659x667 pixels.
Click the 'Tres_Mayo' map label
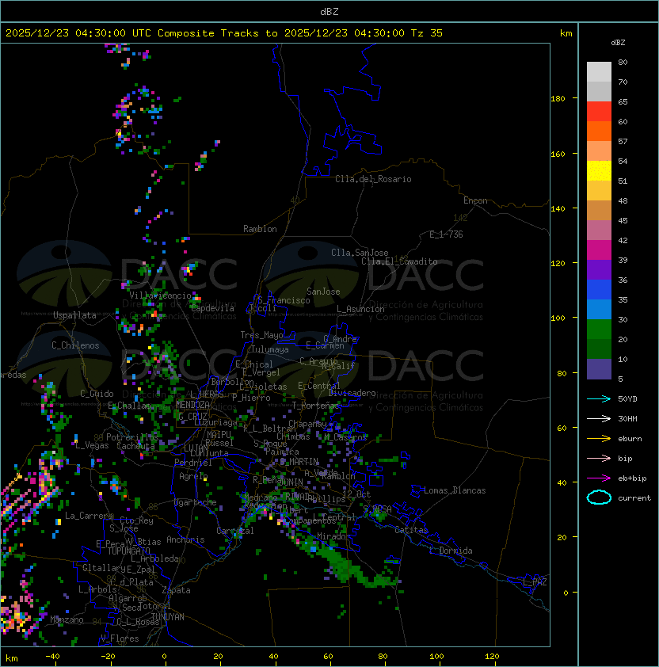pyautogui.click(x=261, y=335)
